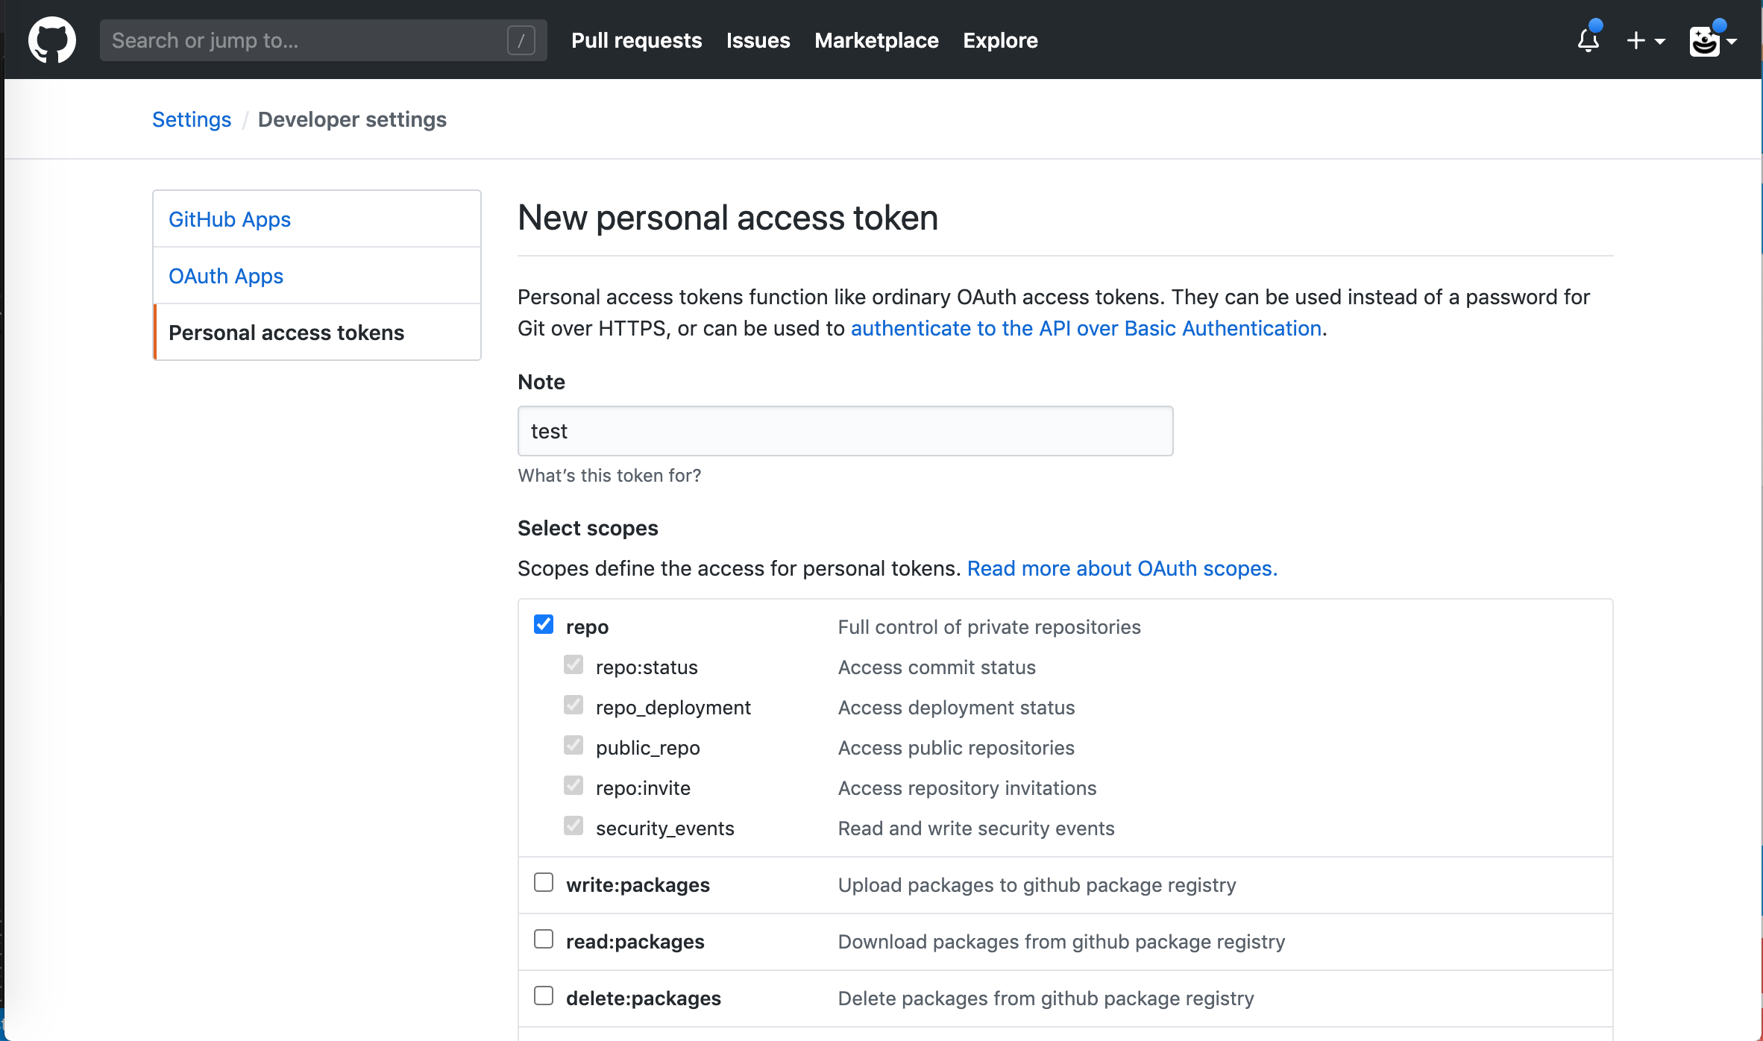The height and width of the screenshot is (1041, 1763).
Task: Toggle the repo:status sub-scope checkbox
Action: 573,665
